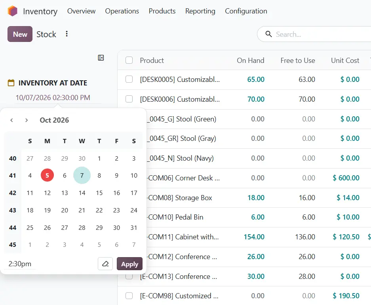
Task: Open the Configuration menu
Action: (246, 11)
